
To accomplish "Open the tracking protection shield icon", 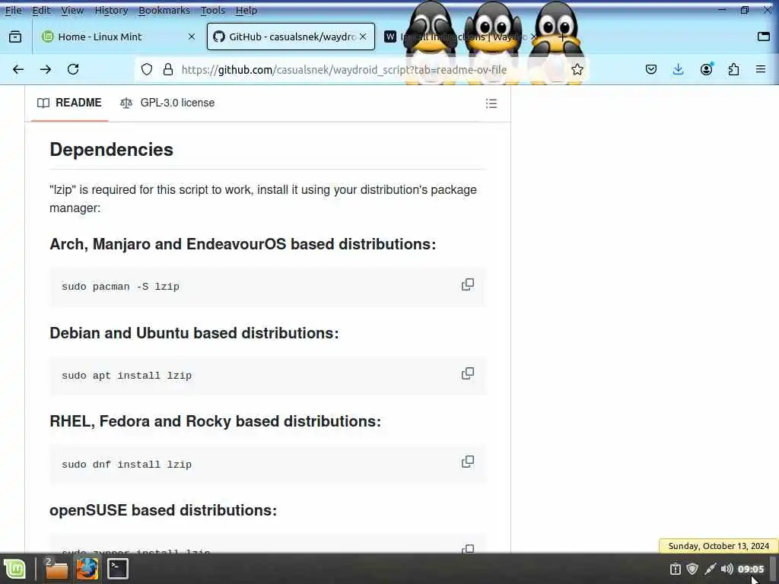I will [147, 69].
